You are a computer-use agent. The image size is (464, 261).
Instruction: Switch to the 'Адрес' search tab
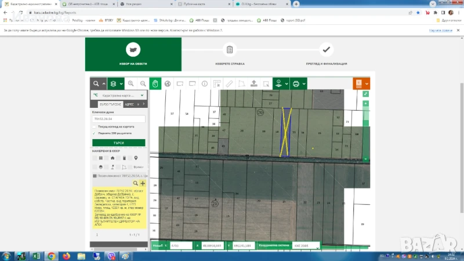tap(129, 105)
